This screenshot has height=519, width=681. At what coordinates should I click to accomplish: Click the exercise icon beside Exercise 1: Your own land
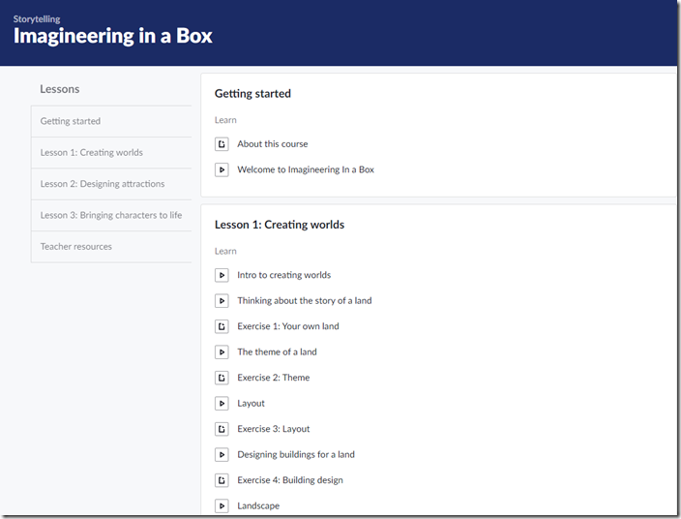coord(222,326)
